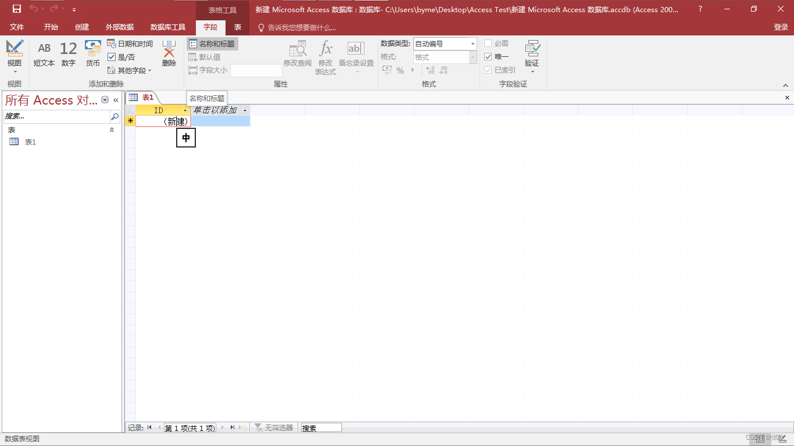
Task: Go to first record navigation button
Action: pyautogui.click(x=149, y=427)
